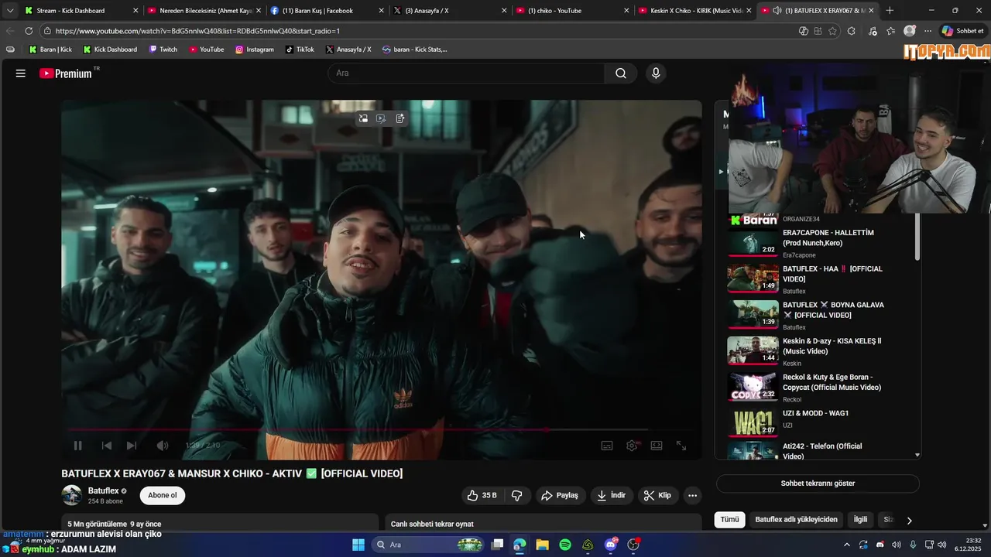Pause the video with the pause button

[x=77, y=446]
